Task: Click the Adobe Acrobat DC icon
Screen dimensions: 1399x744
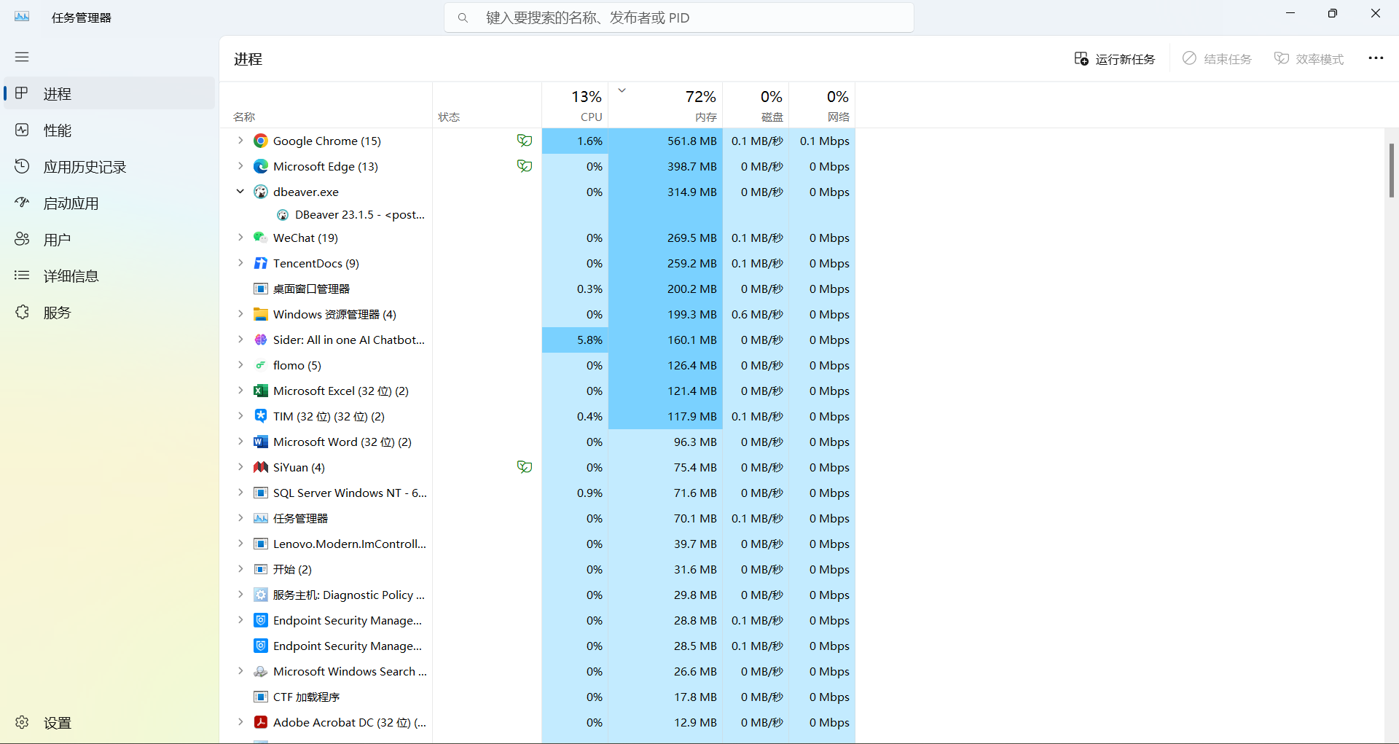Action: coord(261,722)
